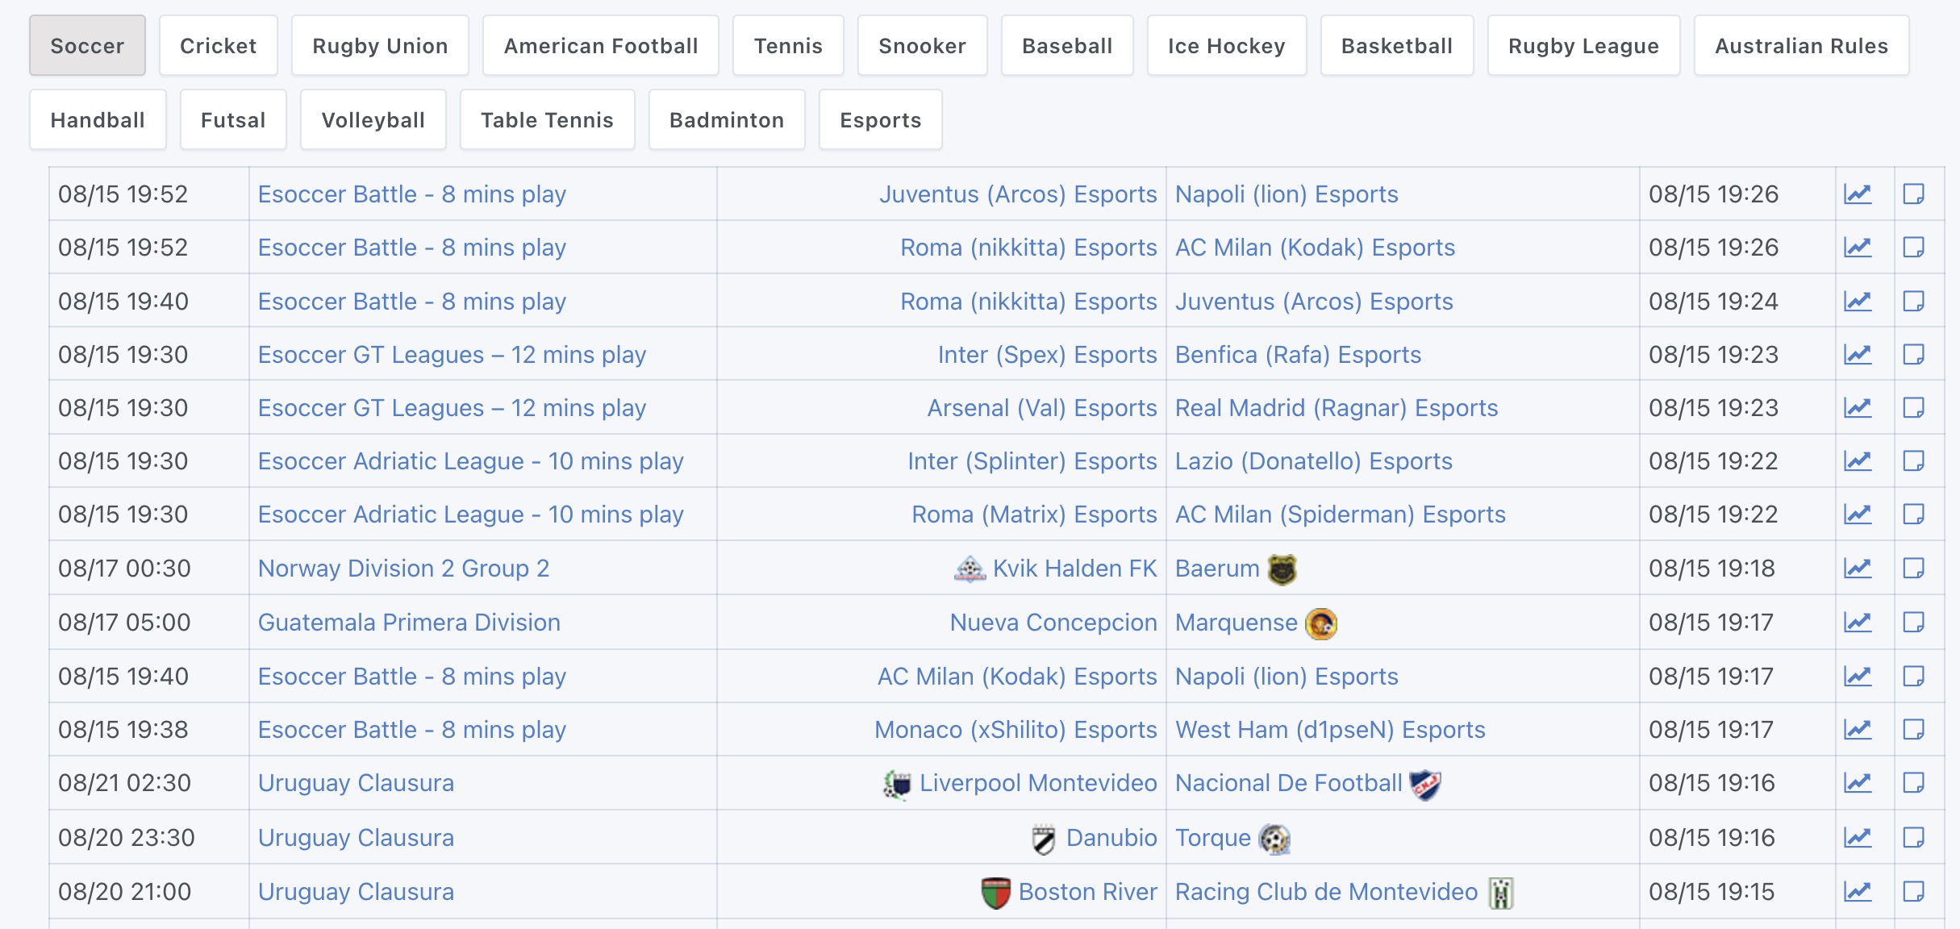Open note icon for Roma (nikkitta) vs AC Milan row
This screenshot has width=1960, height=929.
pyautogui.click(x=1914, y=248)
